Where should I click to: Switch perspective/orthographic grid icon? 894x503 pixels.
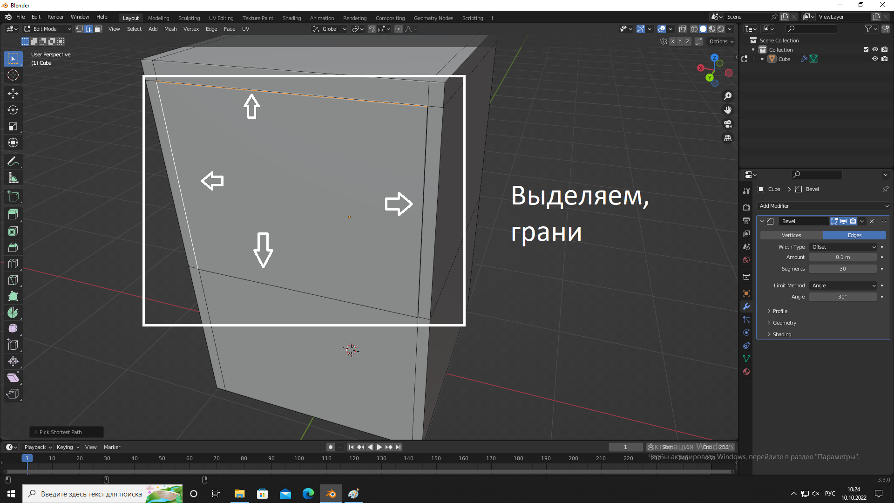tap(728, 138)
